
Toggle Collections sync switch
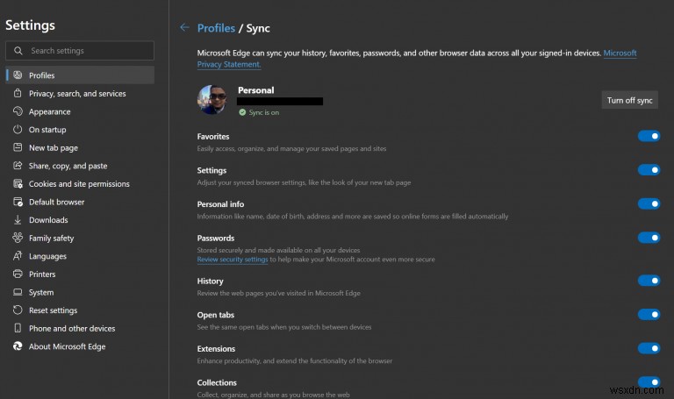649,381
